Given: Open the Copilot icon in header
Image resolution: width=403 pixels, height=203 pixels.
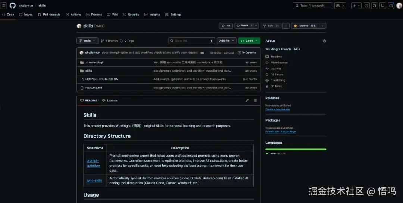Looking at the screenshot, I should pos(338,6).
